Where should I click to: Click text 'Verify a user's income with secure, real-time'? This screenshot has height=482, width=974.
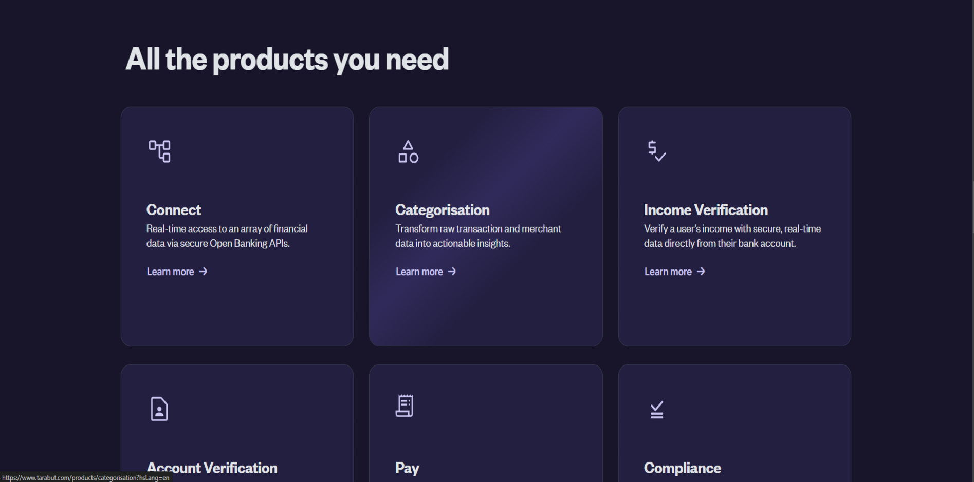tap(732, 228)
